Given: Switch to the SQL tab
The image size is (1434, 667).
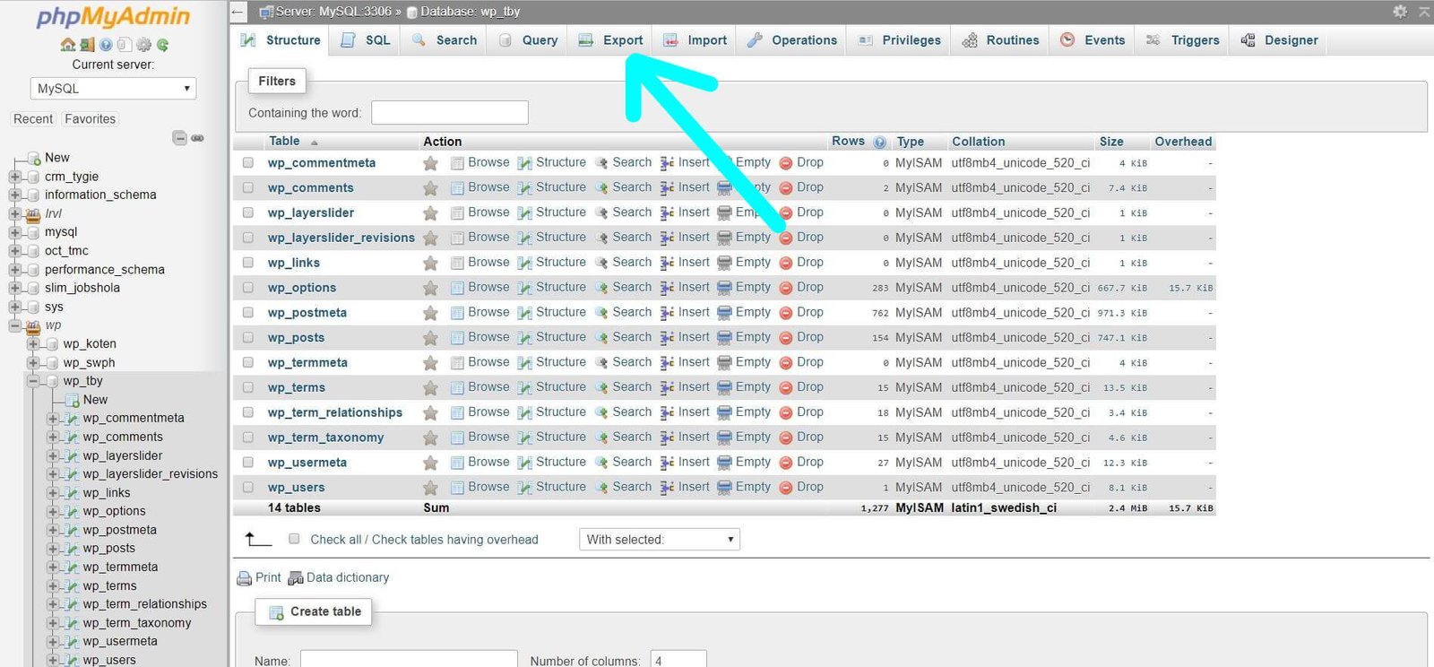Looking at the screenshot, I should (x=366, y=40).
